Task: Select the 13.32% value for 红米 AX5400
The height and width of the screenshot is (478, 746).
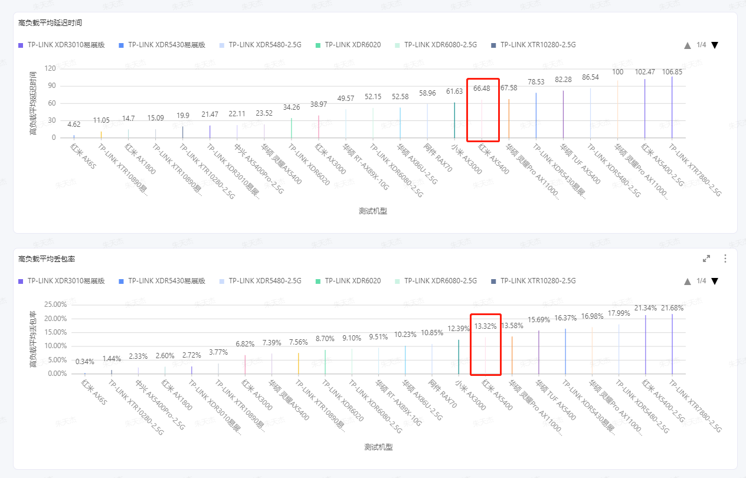Action: tap(486, 326)
